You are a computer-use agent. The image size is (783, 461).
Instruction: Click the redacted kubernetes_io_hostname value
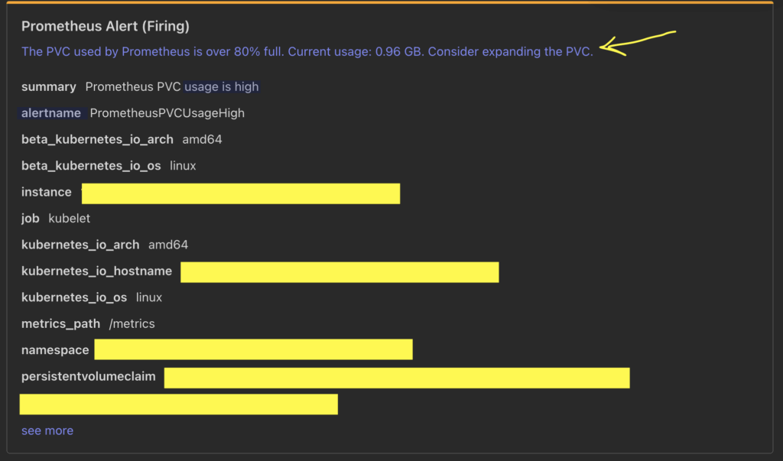coord(340,272)
